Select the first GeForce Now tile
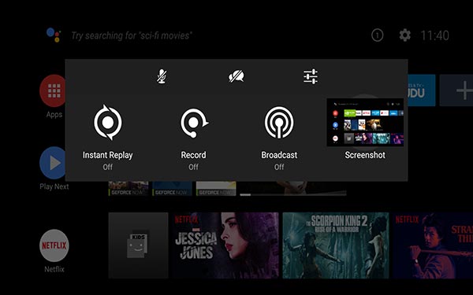473x295 pixels. click(128, 189)
